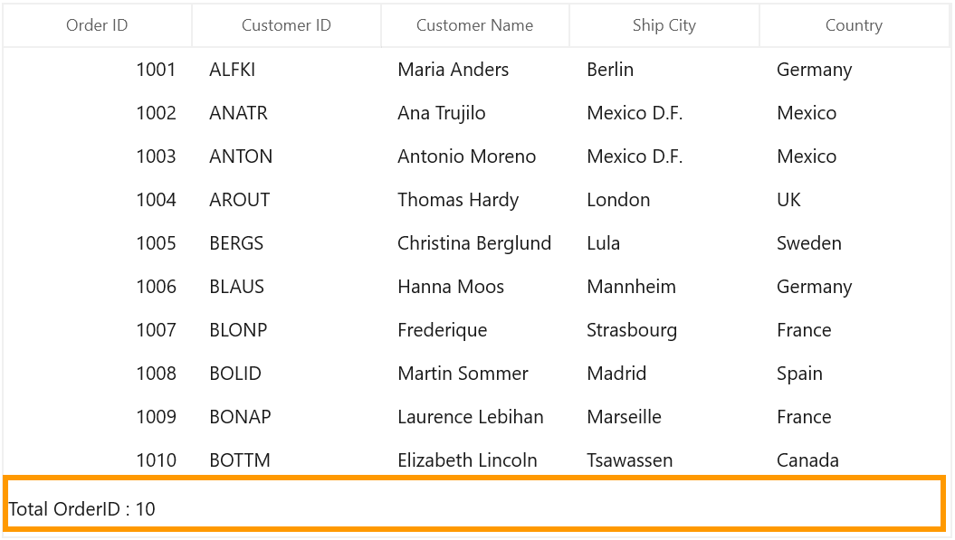Select the Christina Berglund cell
The image size is (955, 540).
[475, 243]
